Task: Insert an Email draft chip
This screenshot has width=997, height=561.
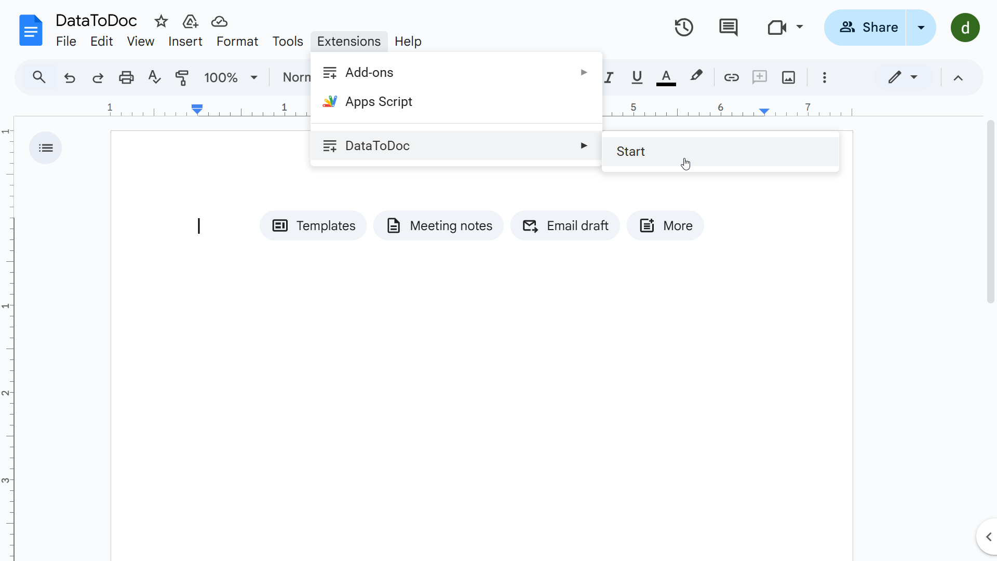Action: point(565,226)
